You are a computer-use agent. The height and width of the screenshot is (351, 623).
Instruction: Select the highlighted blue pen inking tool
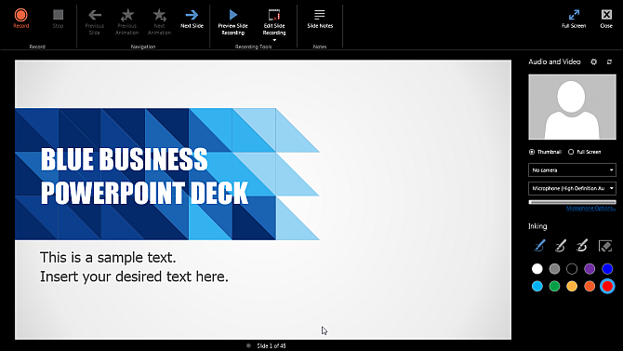tap(538, 246)
